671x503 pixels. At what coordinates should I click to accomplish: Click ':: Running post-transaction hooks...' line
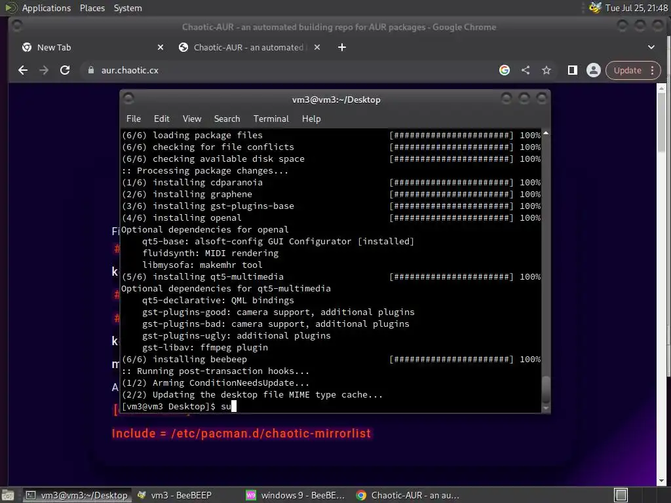(215, 371)
